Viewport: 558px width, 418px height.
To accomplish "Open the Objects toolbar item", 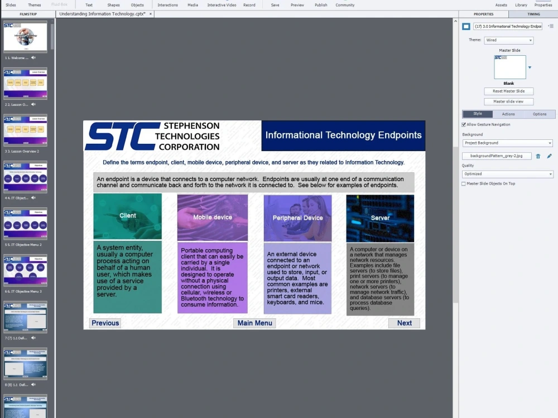I will [x=137, y=5].
